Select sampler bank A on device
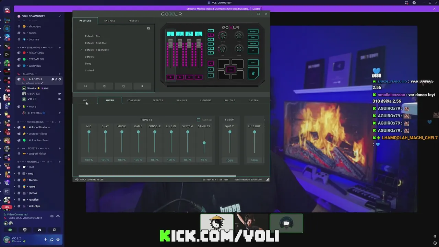The image size is (439, 247). point(211,63)
